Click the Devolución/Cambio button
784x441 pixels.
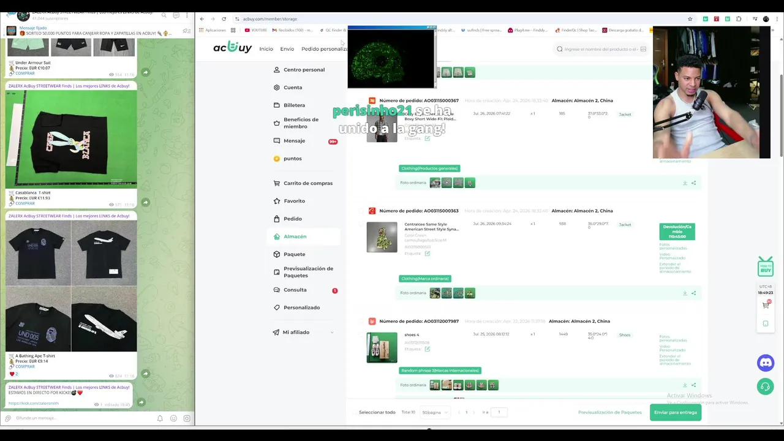point(677,232)
